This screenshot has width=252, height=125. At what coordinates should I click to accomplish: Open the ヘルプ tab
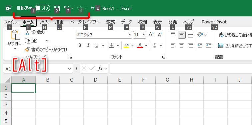pos(189,22)
